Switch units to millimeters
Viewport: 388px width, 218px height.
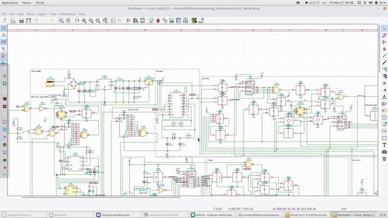pyautogui.click(x=4, y=42)
